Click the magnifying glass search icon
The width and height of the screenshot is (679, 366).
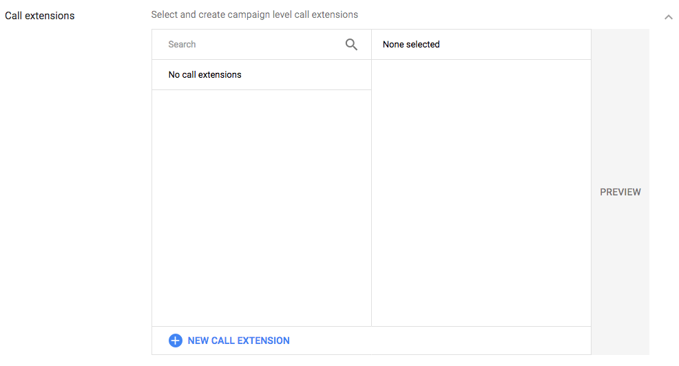coord(351,45)
